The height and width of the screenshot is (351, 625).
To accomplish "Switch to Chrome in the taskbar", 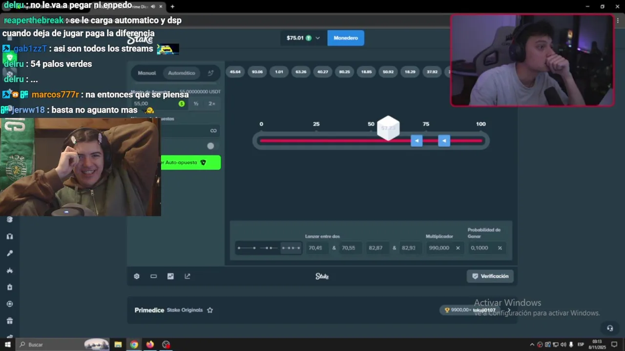I will (134, 345).
